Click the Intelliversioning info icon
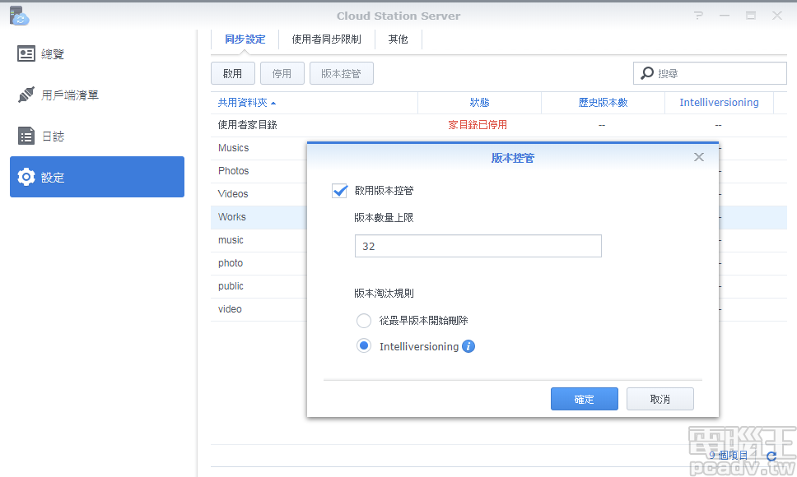 pyautogui.click(x=468, y=346)
